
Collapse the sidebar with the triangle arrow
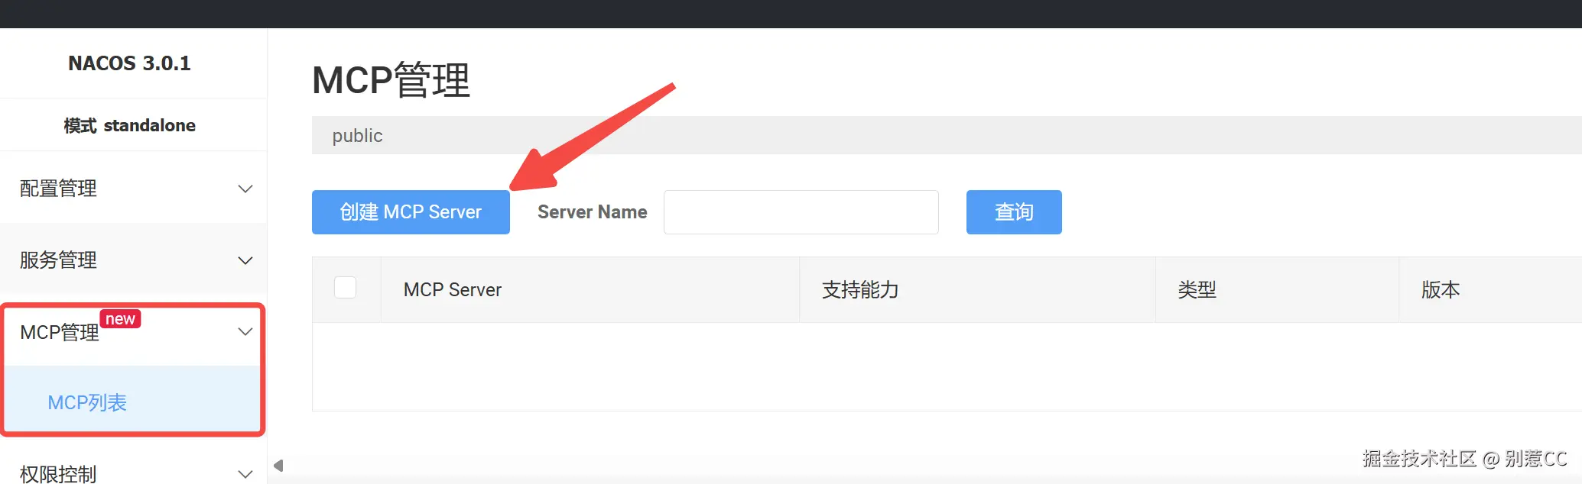click(278, 466)
